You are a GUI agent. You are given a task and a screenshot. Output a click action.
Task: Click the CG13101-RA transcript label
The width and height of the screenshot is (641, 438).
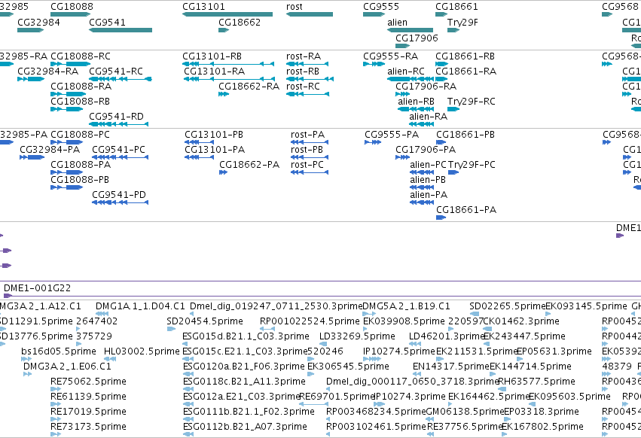[x=214, y=71]
